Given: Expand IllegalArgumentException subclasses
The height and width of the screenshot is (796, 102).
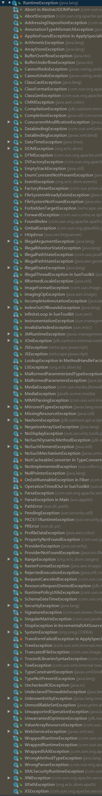Looking at the screenshot, I should click(9, 241).
